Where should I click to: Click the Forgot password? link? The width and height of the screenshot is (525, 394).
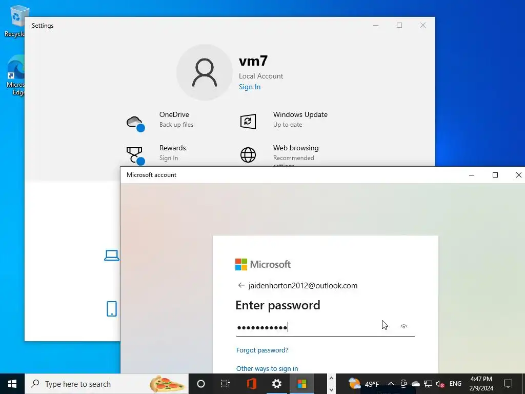(262, 350)
